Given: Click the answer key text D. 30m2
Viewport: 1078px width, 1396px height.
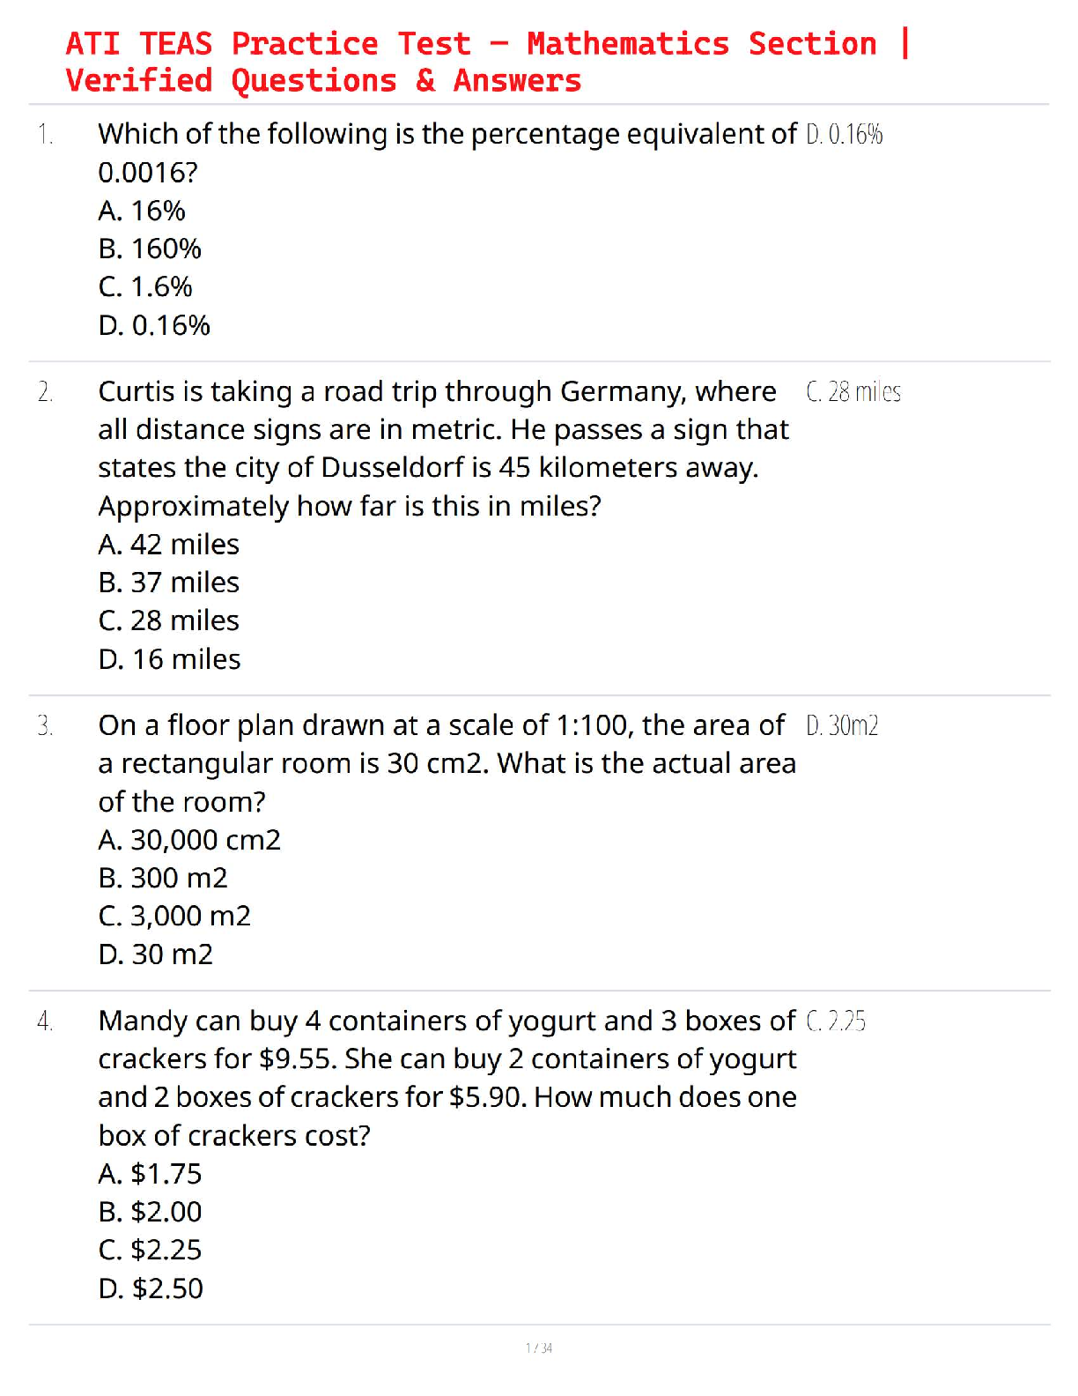Looking at the screenshot, I should click(x=842, y=725).
